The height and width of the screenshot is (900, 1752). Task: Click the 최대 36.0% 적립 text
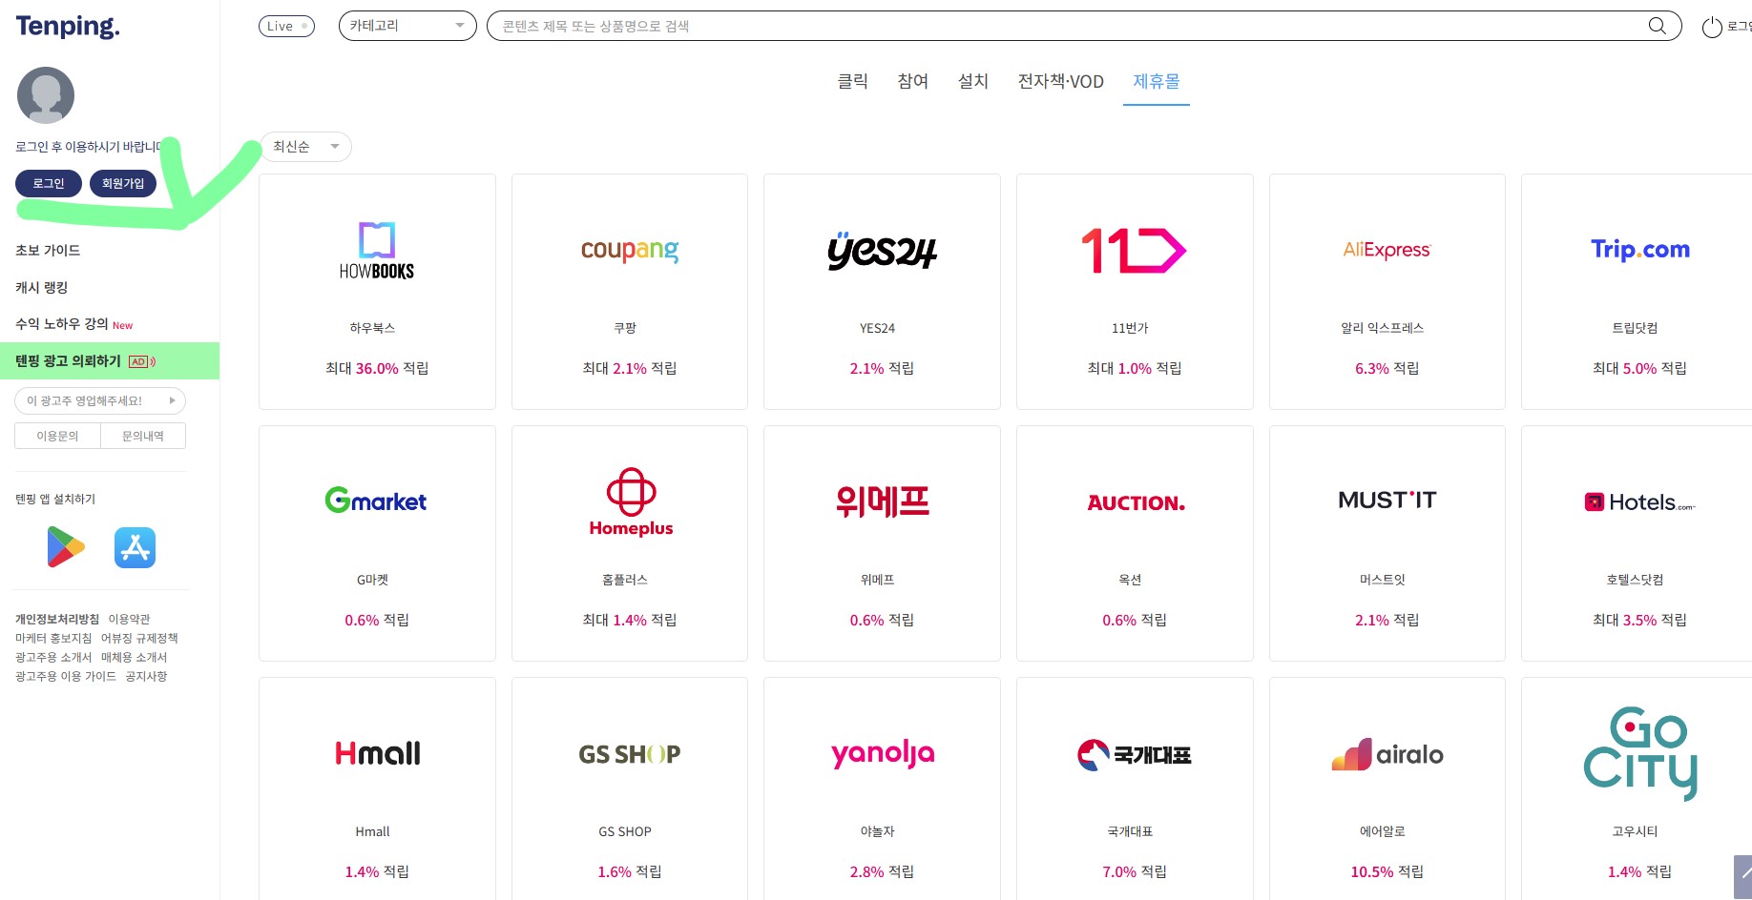click(x=377, y=368)
